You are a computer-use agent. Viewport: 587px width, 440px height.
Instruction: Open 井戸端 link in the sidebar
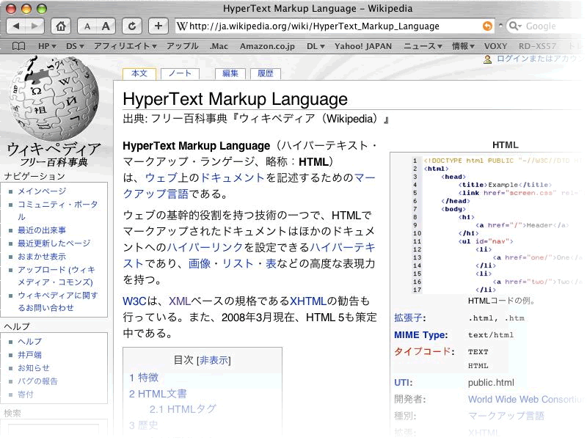click(x=30, y=355)
